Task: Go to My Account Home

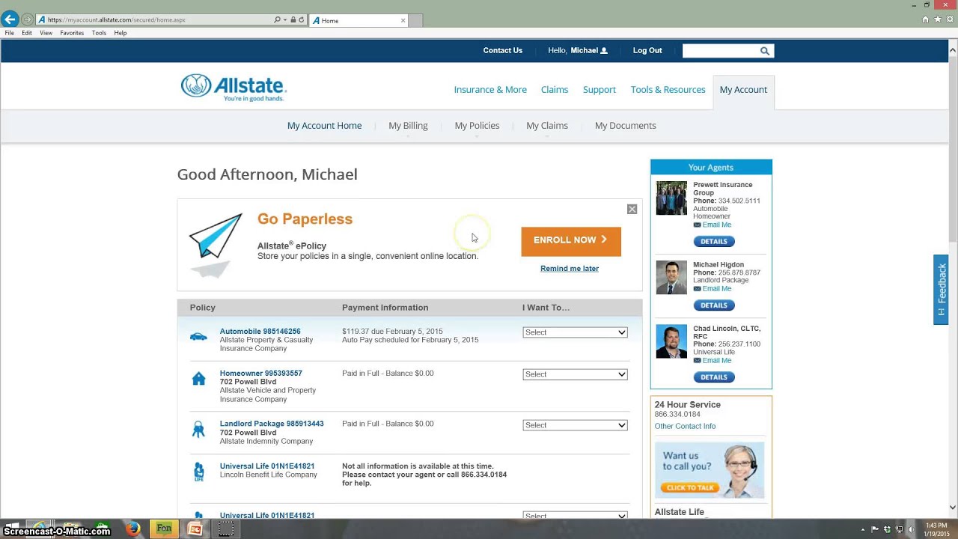Action: click(x=324, y=126)
